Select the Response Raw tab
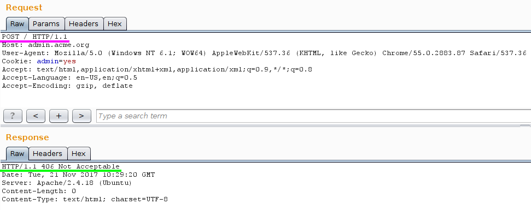Image resolution: width=531 pixels, height=210 pixels. click(x=17, y=154)
